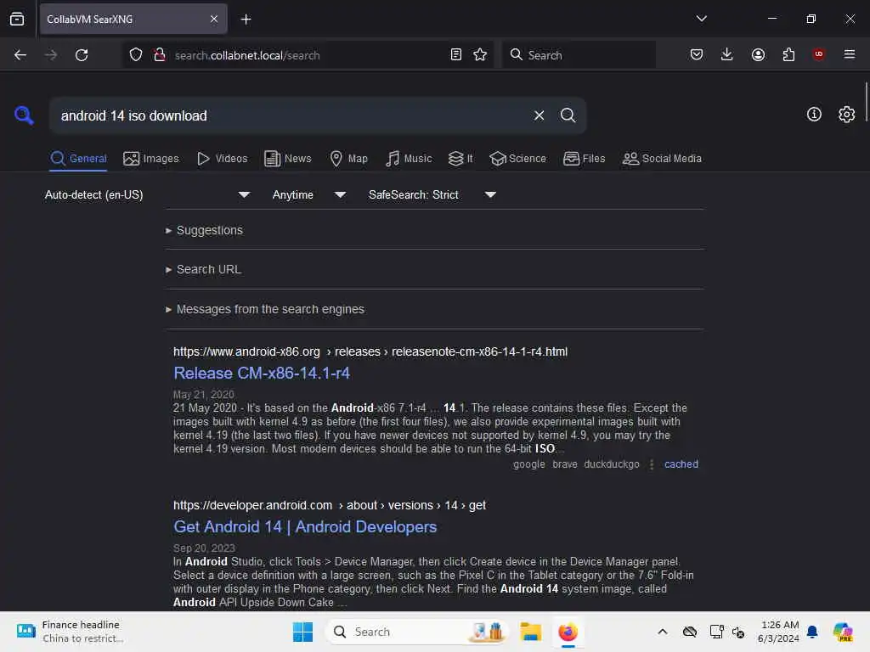Select the General search category tab

(x=78, y=159)
